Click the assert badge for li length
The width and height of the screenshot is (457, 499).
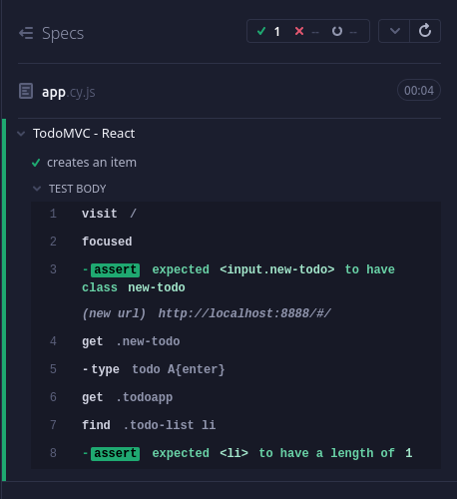(115, 453)
